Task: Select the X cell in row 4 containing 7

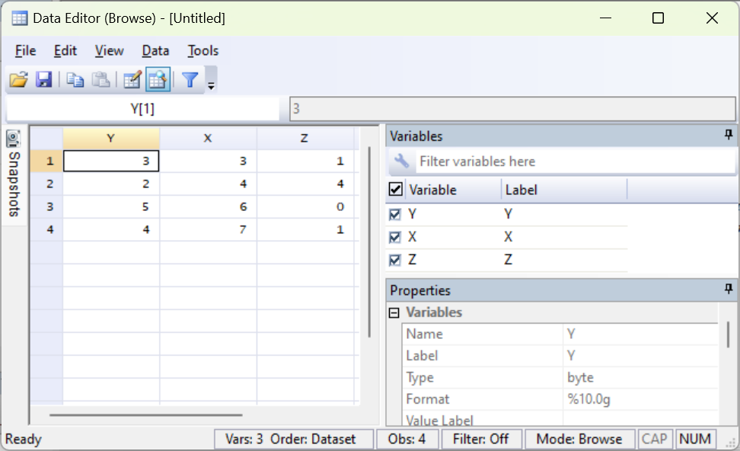Action: point(208,229)
